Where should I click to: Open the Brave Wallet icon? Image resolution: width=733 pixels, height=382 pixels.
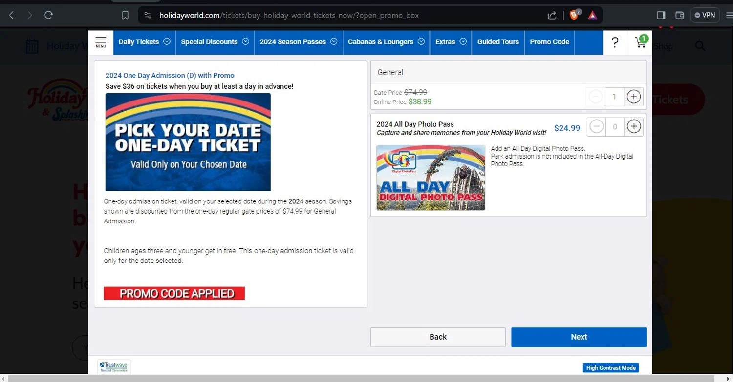679,15
